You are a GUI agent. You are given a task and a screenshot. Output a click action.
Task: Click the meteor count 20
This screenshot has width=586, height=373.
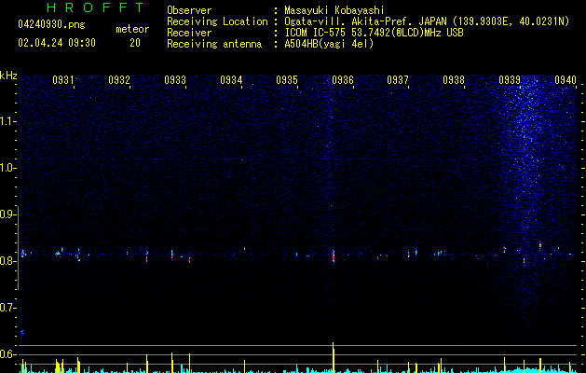coord(135,43)
